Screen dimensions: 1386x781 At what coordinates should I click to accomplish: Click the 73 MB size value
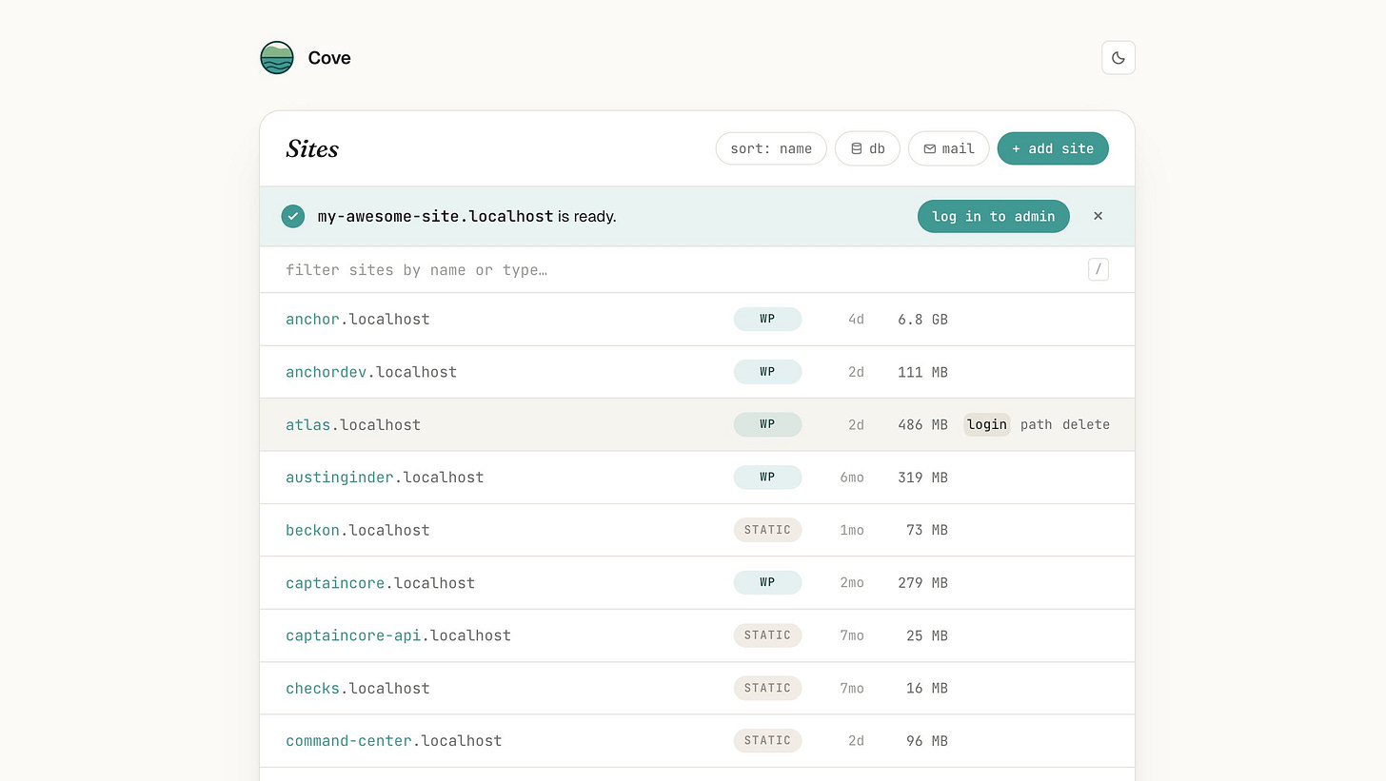point(927,530)
